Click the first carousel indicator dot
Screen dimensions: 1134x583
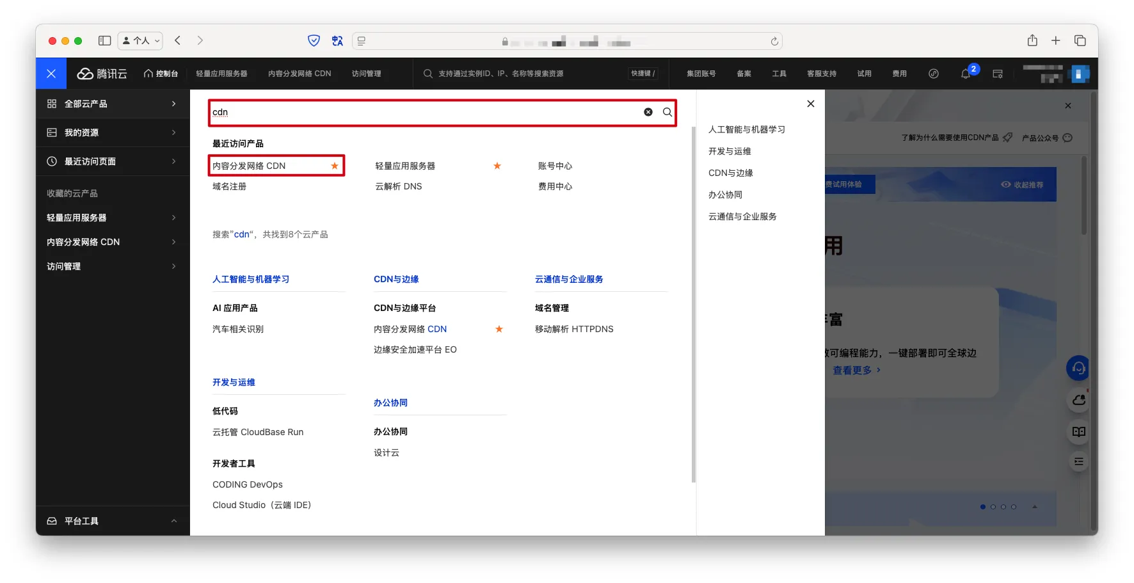click(x=983, y=507)
